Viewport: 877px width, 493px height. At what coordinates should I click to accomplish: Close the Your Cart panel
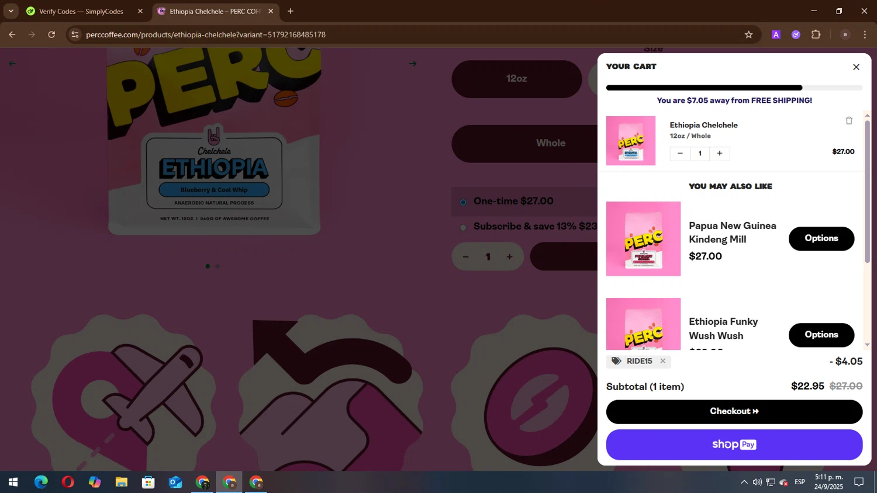[x=856, y=67]
